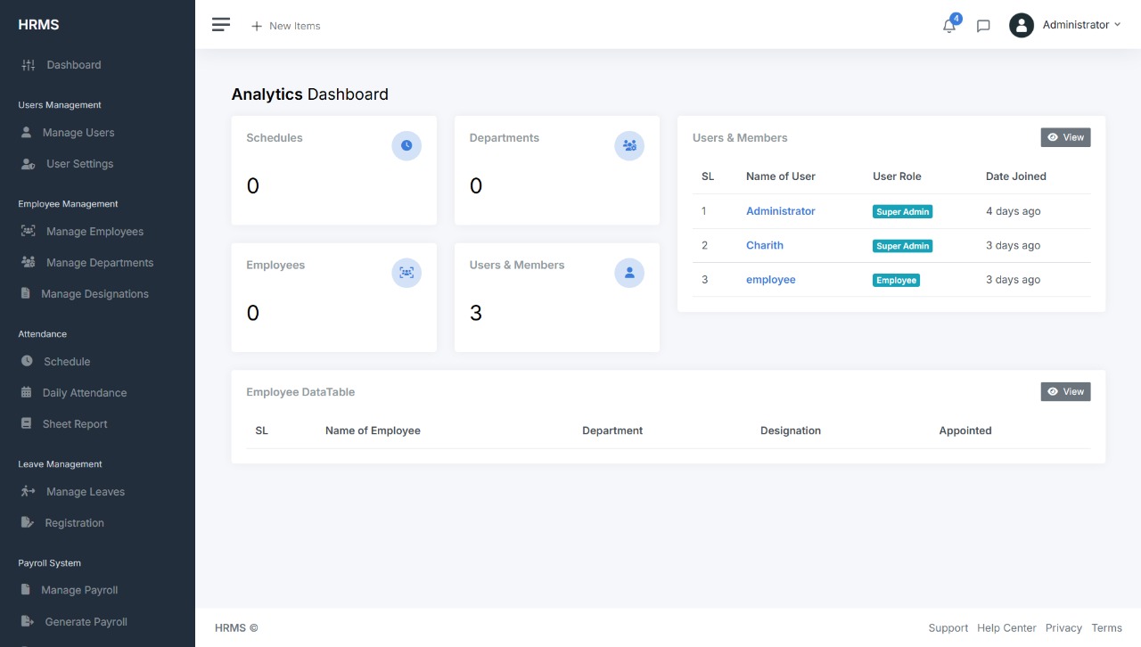Click the HRMS logo title
Viewport: 1141px width, 647px height.
38,25
